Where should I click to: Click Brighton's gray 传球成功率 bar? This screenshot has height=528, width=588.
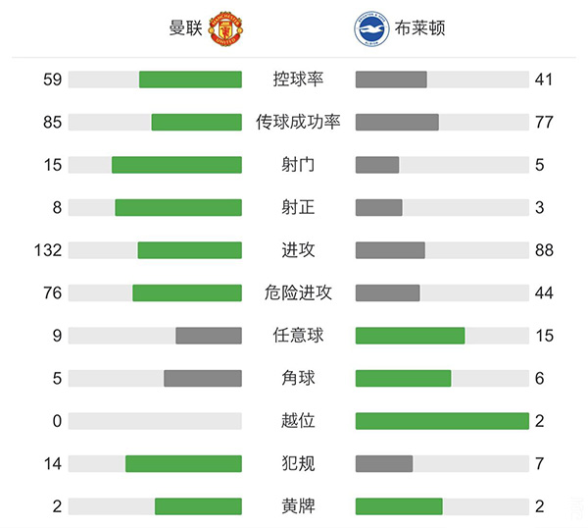(x=397, y=123)
